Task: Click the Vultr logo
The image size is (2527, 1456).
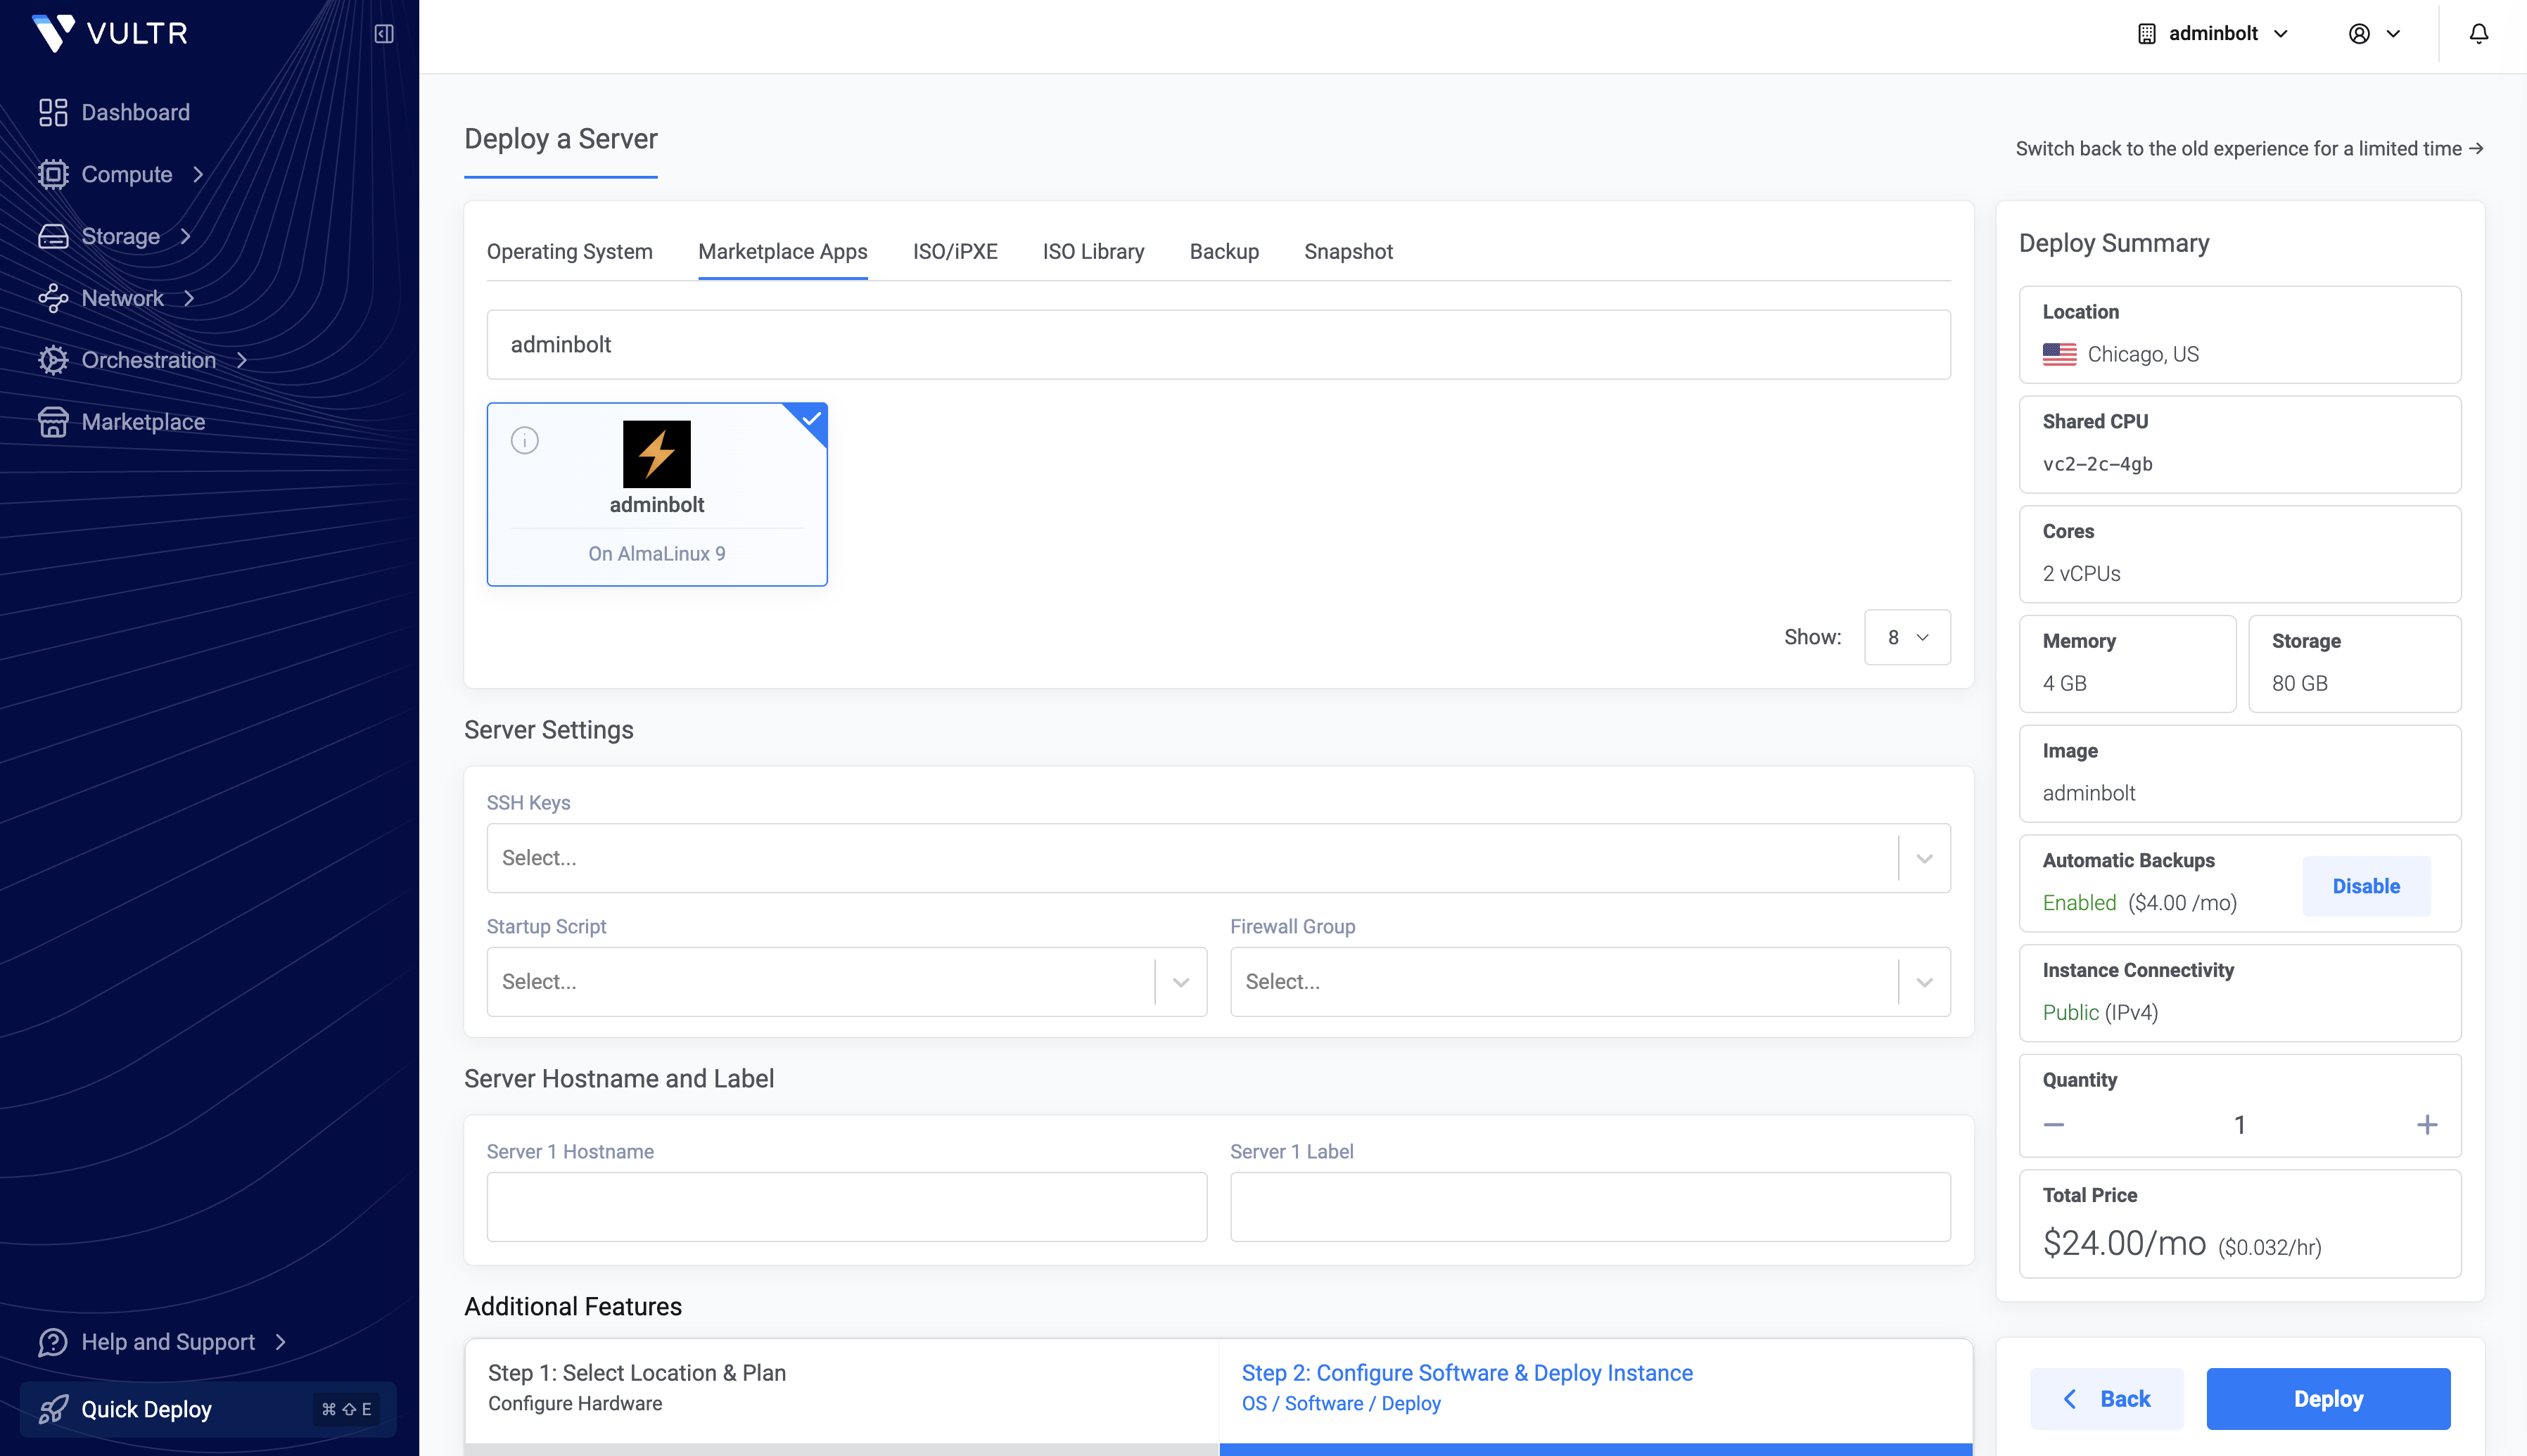Action: click(110, 33)
